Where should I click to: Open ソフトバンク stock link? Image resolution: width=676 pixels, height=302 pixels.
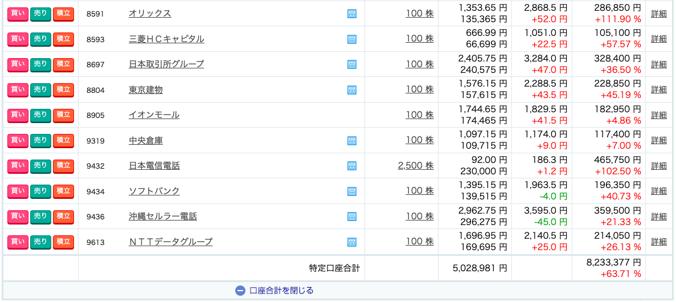point(154,191)
